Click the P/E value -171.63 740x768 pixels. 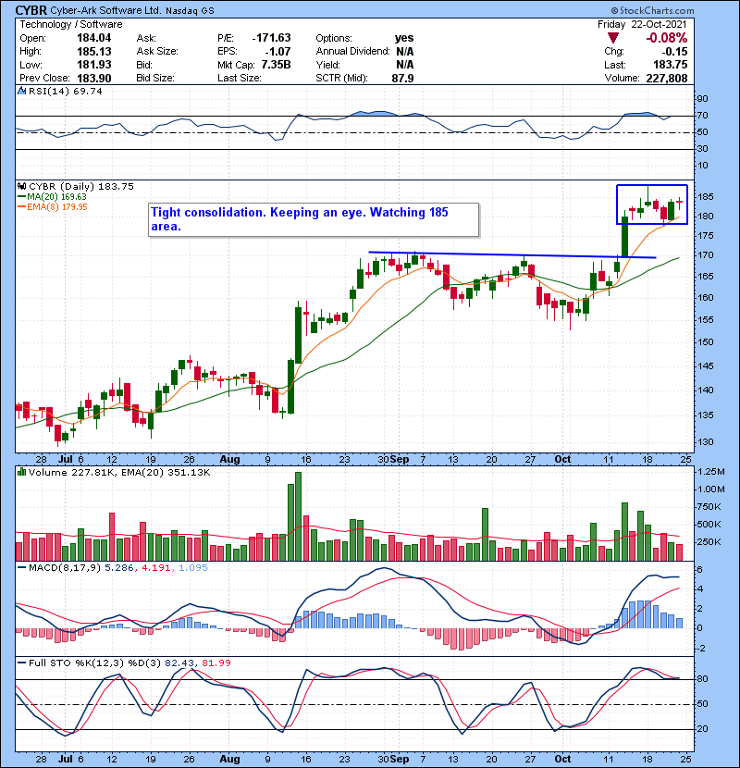click(271, 38)
